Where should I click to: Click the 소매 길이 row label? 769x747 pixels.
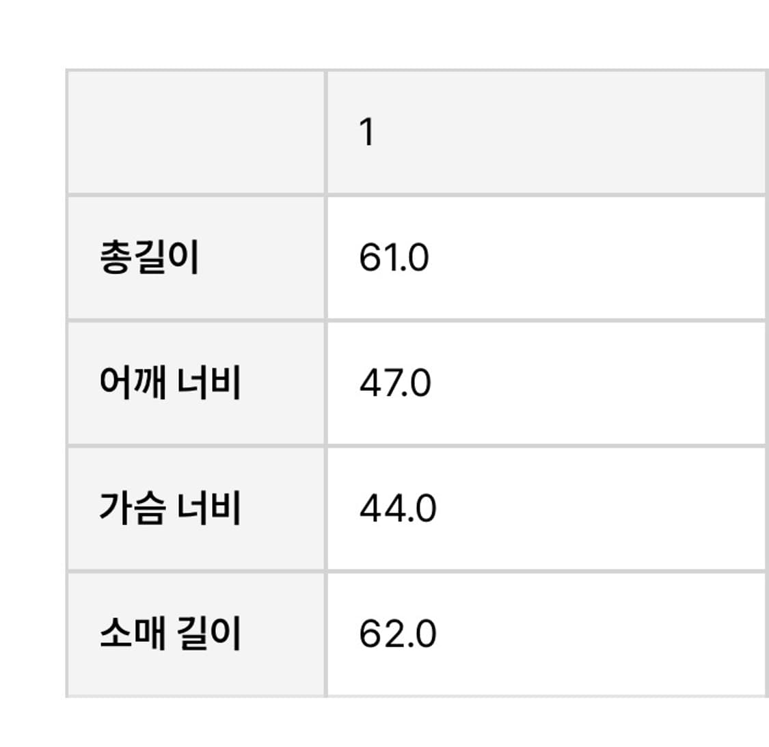click(x=170, y=634)
